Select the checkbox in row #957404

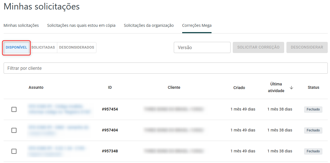click(14, 130)
